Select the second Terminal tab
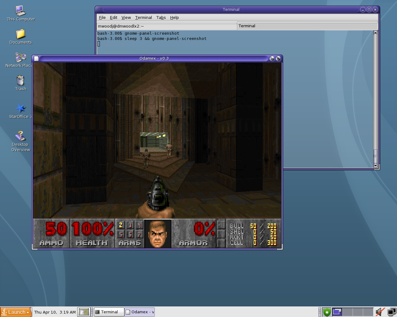The height and width of the screenshot is (317, 397). 307,26
